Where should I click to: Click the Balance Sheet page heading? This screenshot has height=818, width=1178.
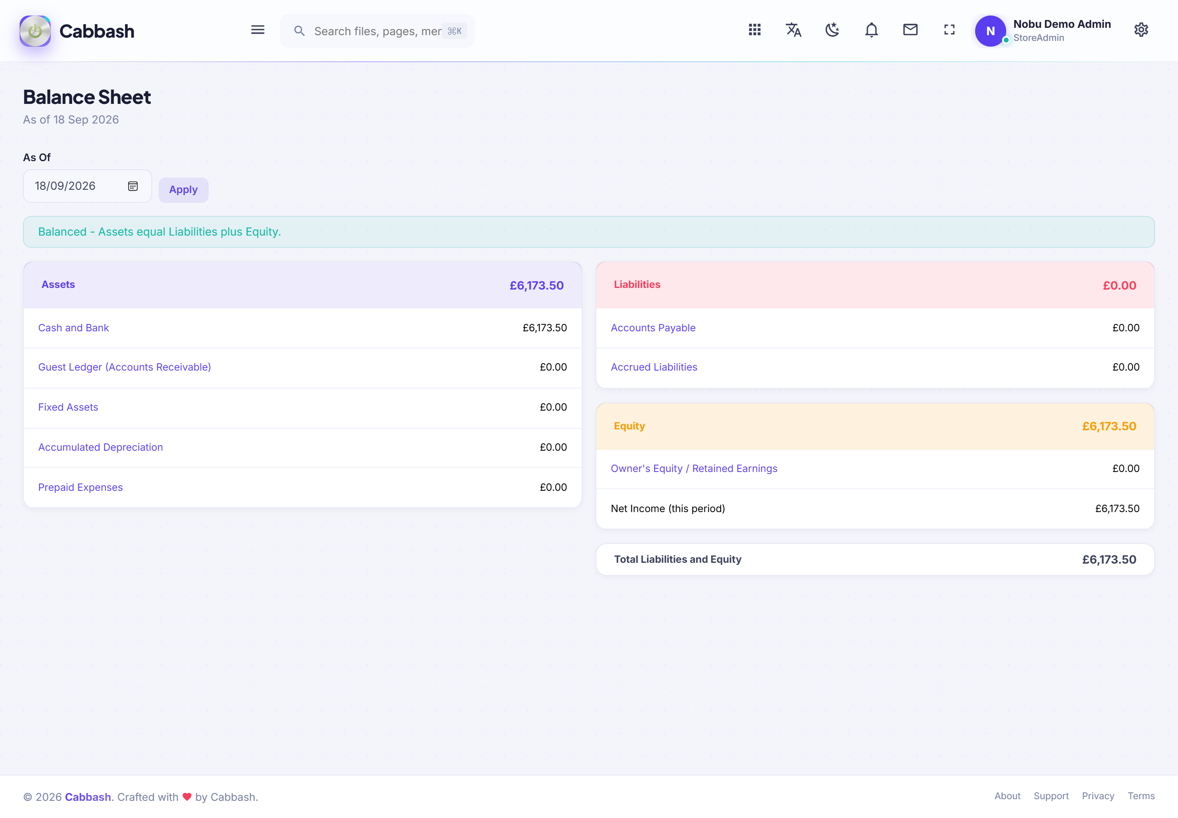87,97
